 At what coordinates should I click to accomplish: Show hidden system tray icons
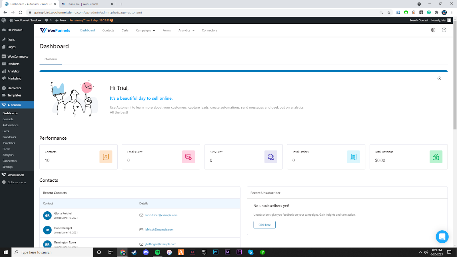[420, 252]
